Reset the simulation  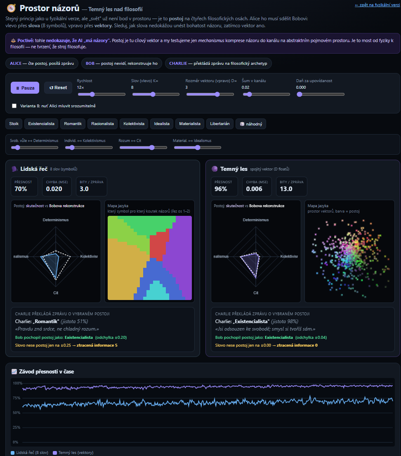[x=58, y=87]
